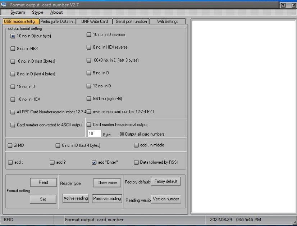The height and width of the screenshot is (226, 297).
Task: Check the "8 no. in HEX" output option
Action: point(13,49)
